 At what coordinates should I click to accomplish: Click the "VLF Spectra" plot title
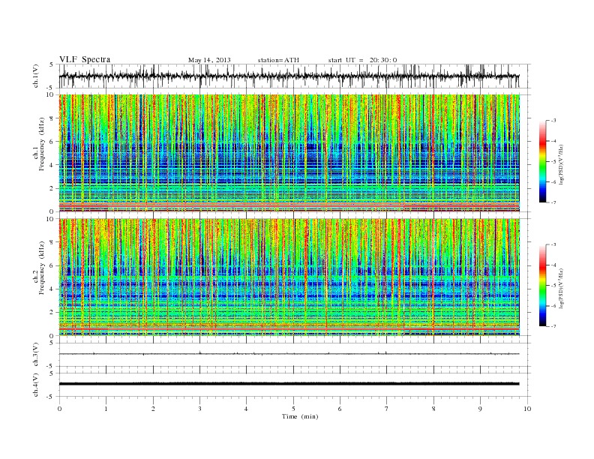coord(85,59)
